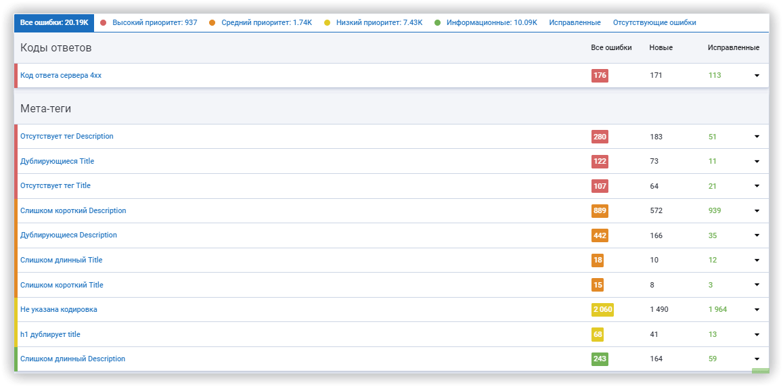Expand the 'Слишком длинный Title' row arrow
The height and width of the screenshot is (387, 783).
757,260
